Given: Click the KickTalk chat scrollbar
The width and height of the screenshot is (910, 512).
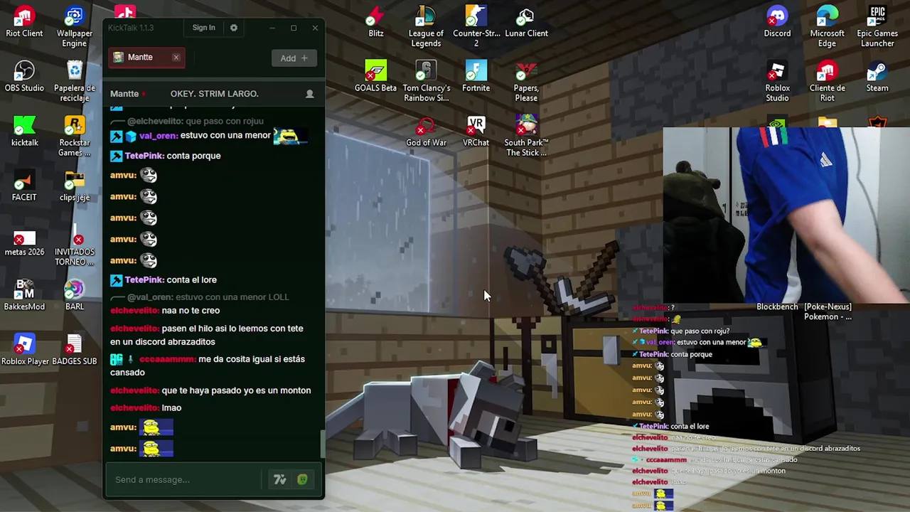Looking at the screenshot, I should (x=322, y=444).
